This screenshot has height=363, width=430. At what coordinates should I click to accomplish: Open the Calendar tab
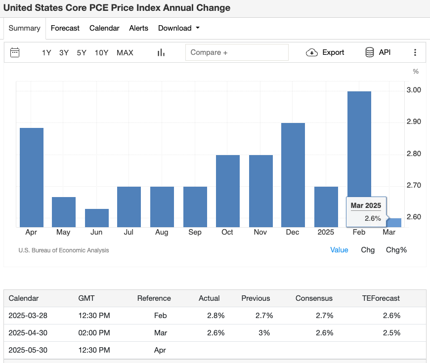coord(104,28)
